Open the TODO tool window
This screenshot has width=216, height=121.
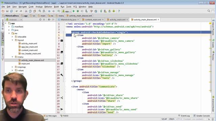click(x=64, y=116)
